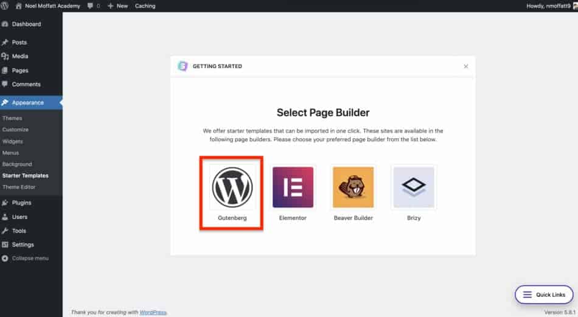Viewport: 578px width, 317px height.
Task: Choose the Gutenberg WordPress logo tile
Action: (232, 187)
